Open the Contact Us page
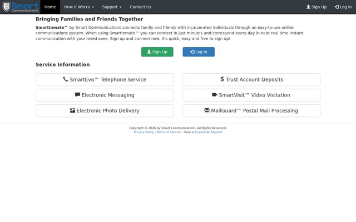 click(x=141, y=7)
